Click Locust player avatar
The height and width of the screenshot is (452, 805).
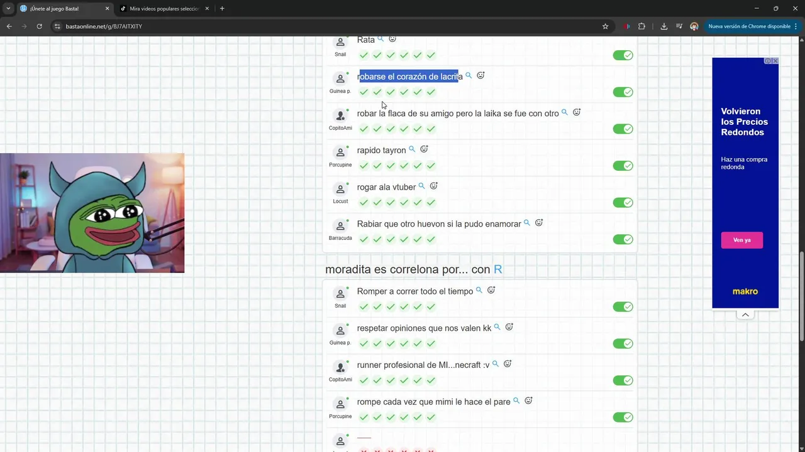[340, 190]
